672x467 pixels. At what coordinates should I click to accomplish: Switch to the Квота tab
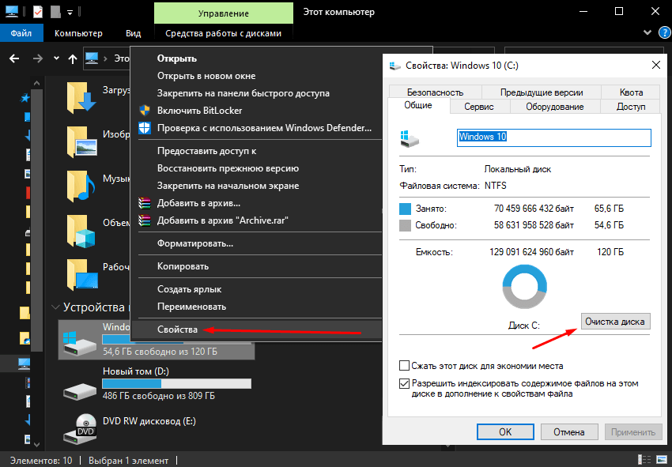[x=631, y=92]
